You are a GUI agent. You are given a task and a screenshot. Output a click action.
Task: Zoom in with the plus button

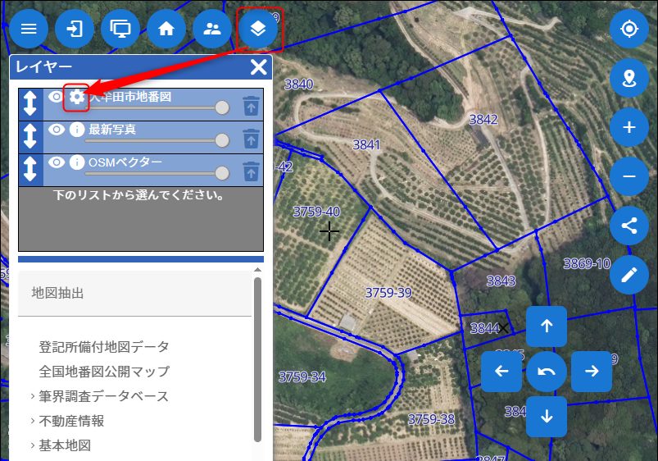click(x=629, y=127)
